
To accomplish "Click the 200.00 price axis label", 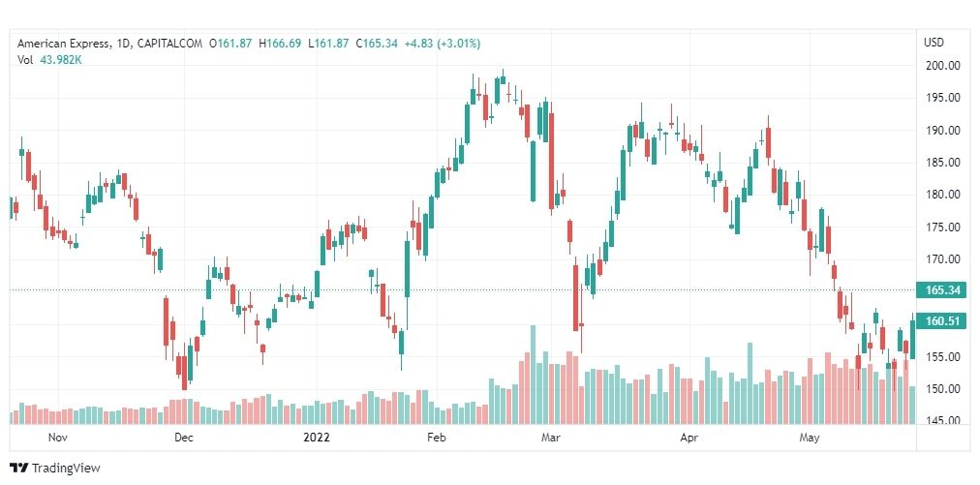I will 942,65.
